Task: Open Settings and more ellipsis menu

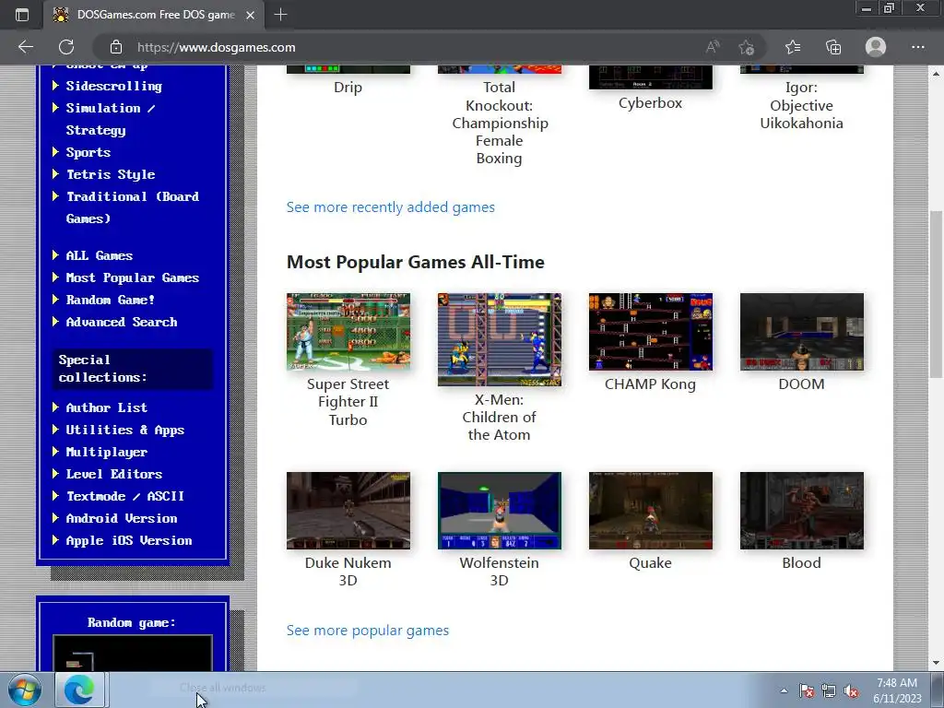Action: tap(917, 47)
